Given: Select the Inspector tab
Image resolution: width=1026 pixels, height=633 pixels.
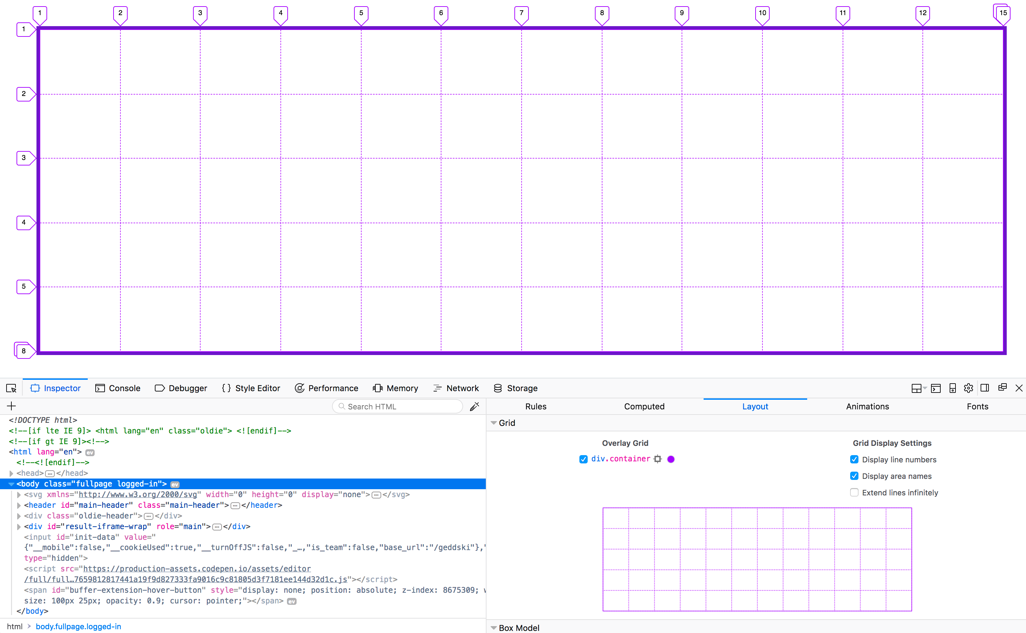Looking at the screenshot, I should [x=55, y=388].
